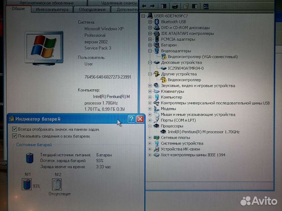Image resolution: width=282 pixels, height=211 pixels.
Task: Click the Bluetooth USB device icon
Action: click(x=157, y=22)
